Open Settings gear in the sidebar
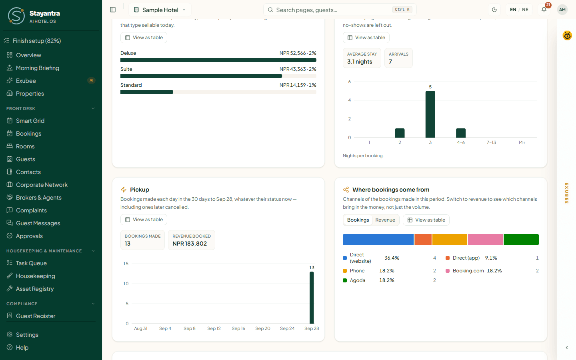This screenshot has height=360, width=576. click(10, 335)
